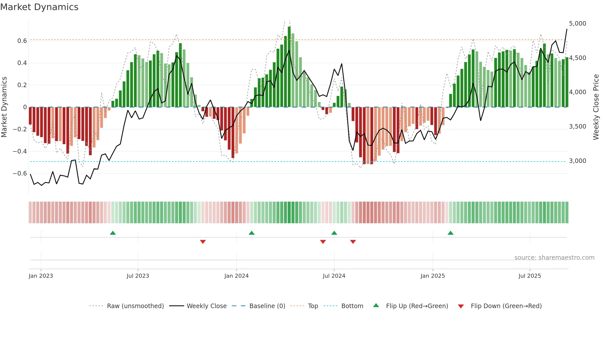This screenshot has width=603, height=339.
Task: Click the 3,000 price axis label
Action: click(x=578, y=161)
